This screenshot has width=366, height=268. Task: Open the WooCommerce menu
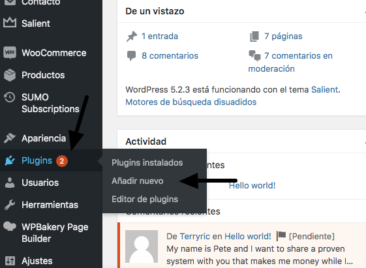[x=54, y=53]
